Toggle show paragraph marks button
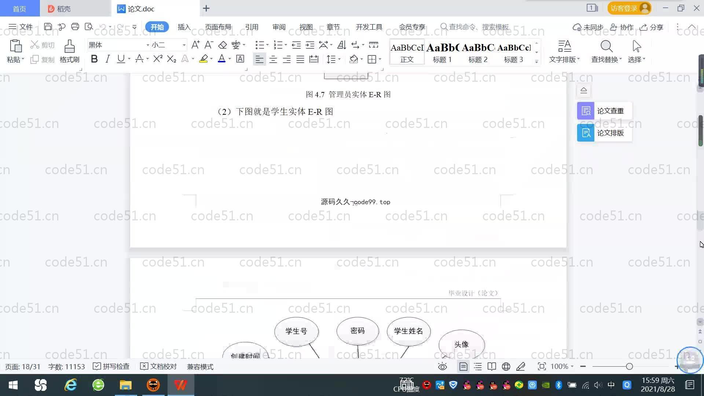The height and width of the screenshot is (396, 704). click(355, 45)
